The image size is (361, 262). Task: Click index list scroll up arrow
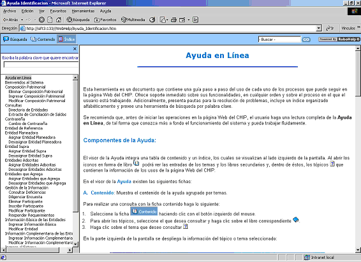click(75, 78)
